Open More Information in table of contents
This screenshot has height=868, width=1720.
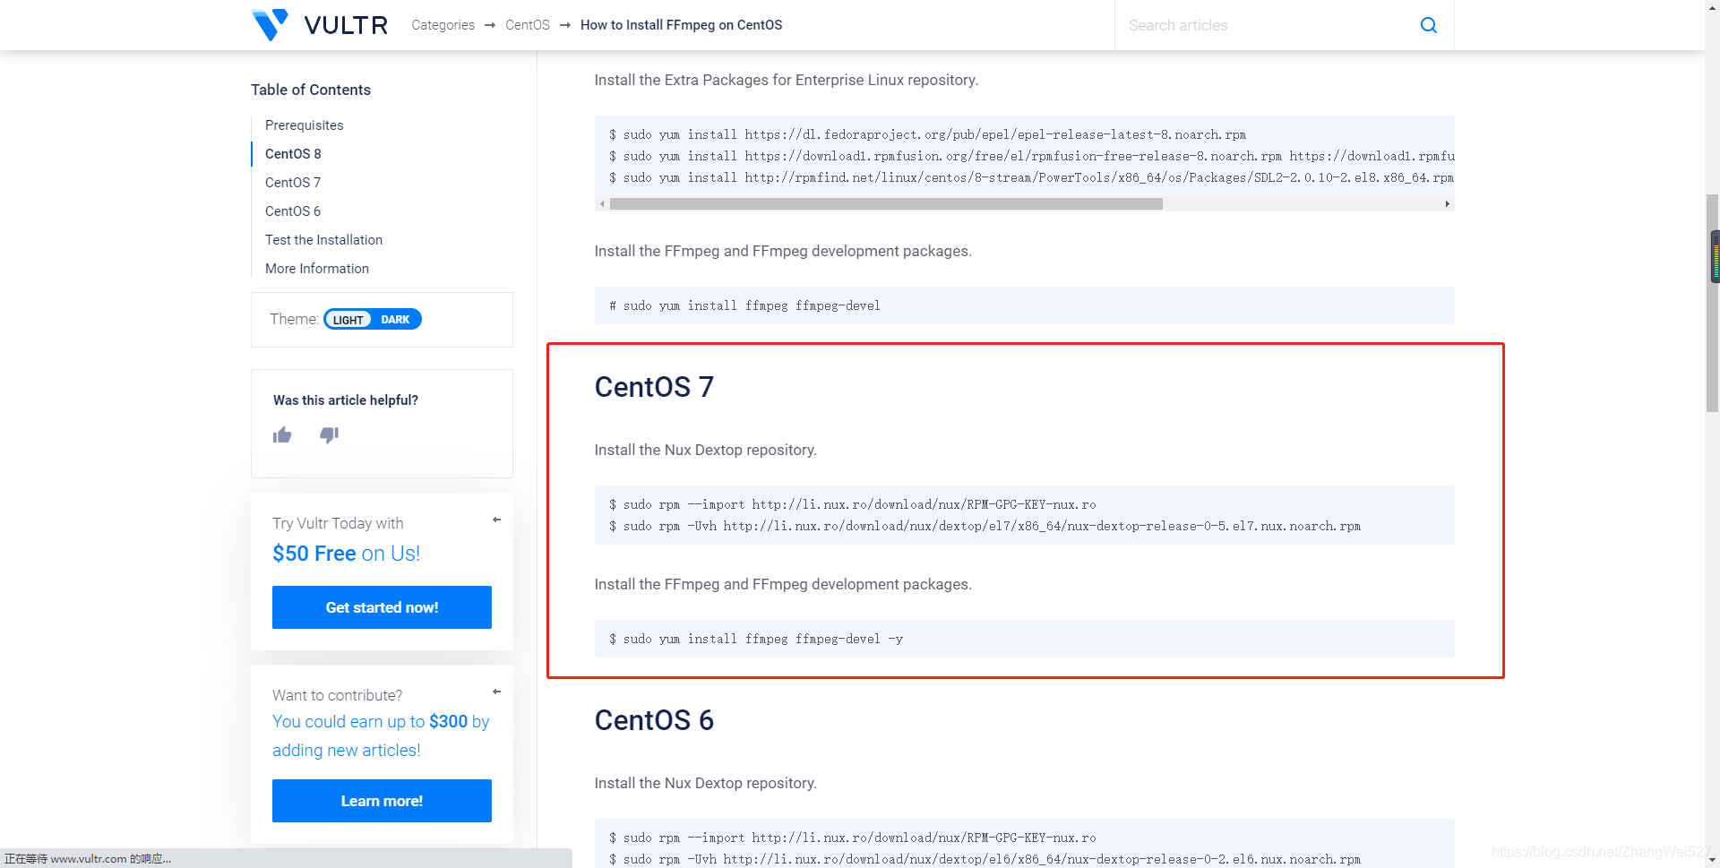click(316, 269)
